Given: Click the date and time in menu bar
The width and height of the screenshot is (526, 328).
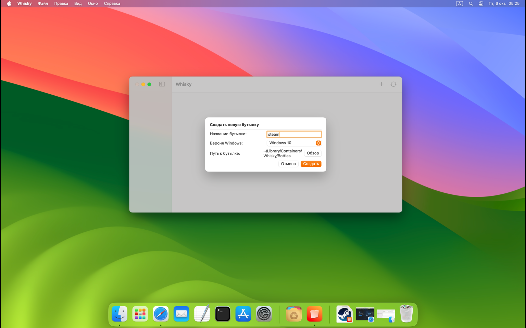Looking at the screenshot, I should coord(504,3).
